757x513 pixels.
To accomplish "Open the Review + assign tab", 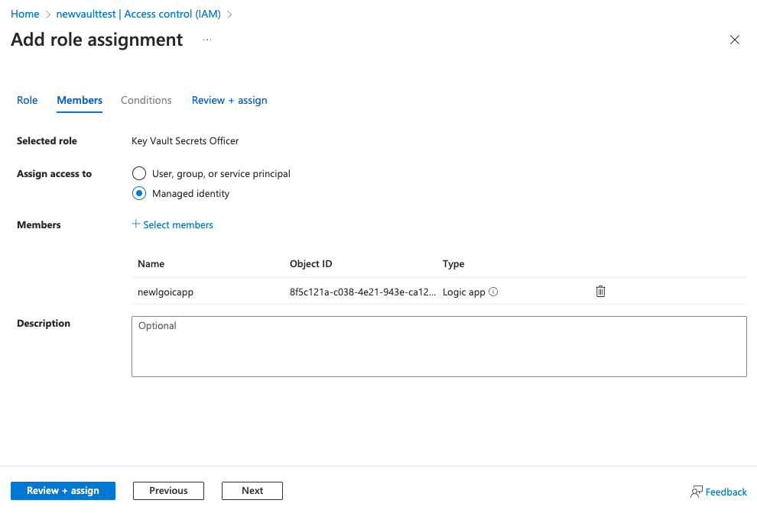I will point(229,100).
